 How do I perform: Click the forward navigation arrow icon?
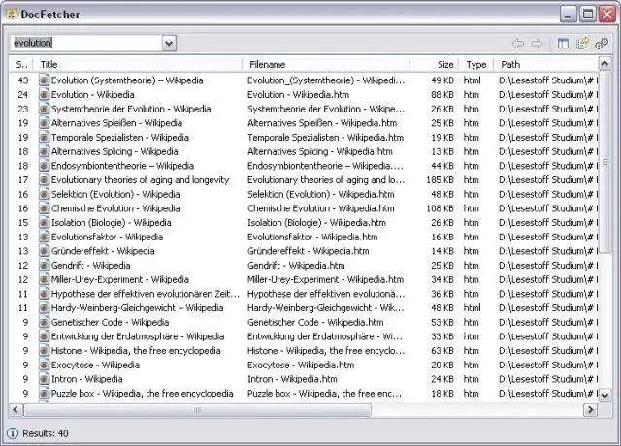pos(537,43)
